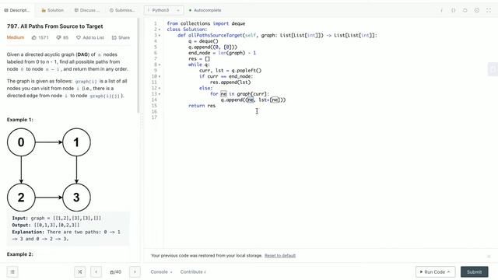498x280 pixels.
Task: Click the shuffle random problem icon
Action: point(79,271)
